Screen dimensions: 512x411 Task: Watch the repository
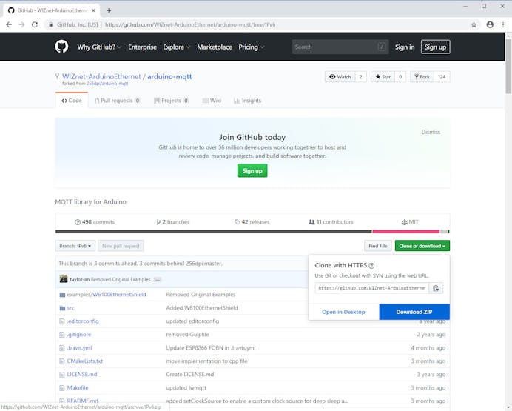340,77
